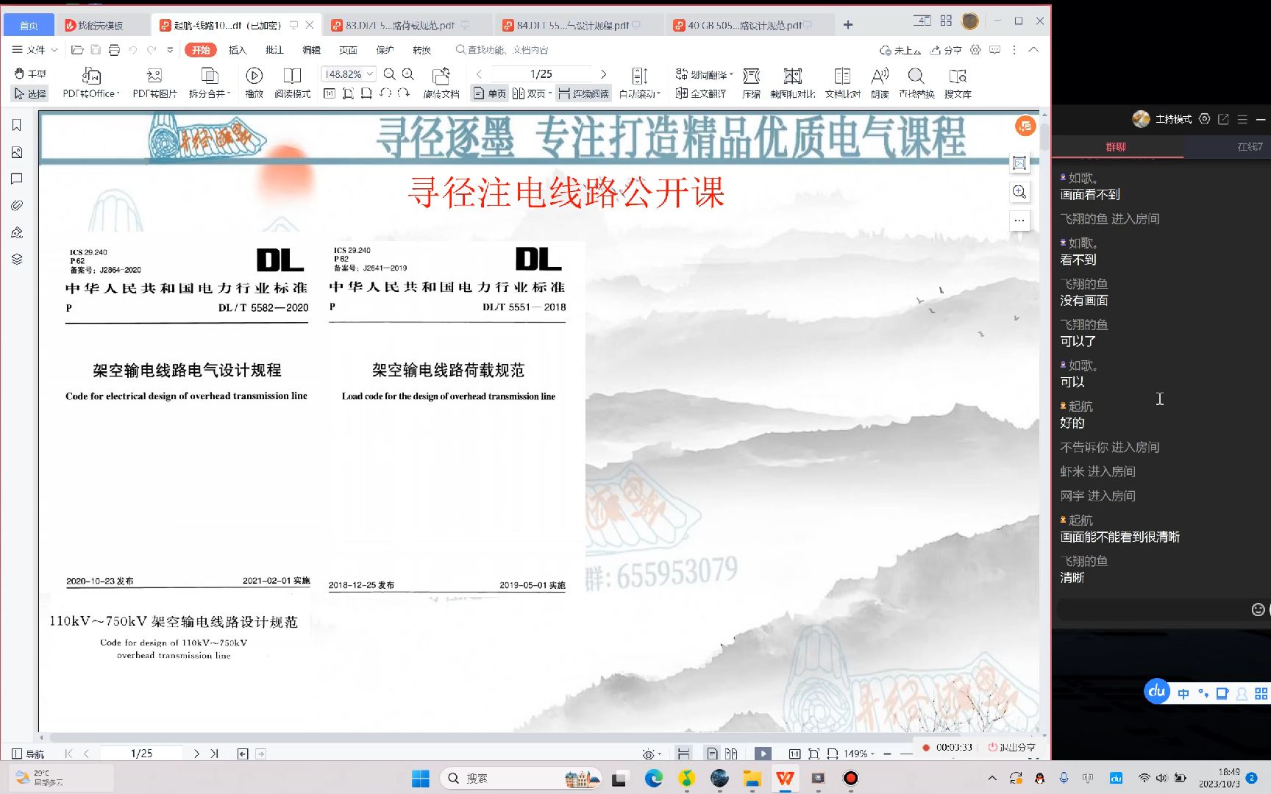
Task: Open the 文档比对 document compare tool
Action: pyautogui.click(x=843, y=83)
